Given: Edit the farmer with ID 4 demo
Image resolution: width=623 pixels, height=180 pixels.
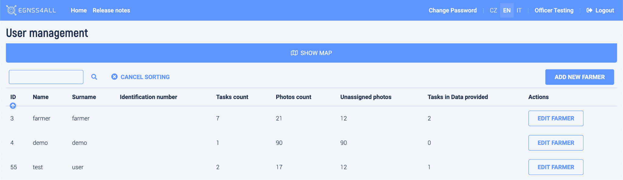Looking at the screenshot, I should click(x=556, y=143).
